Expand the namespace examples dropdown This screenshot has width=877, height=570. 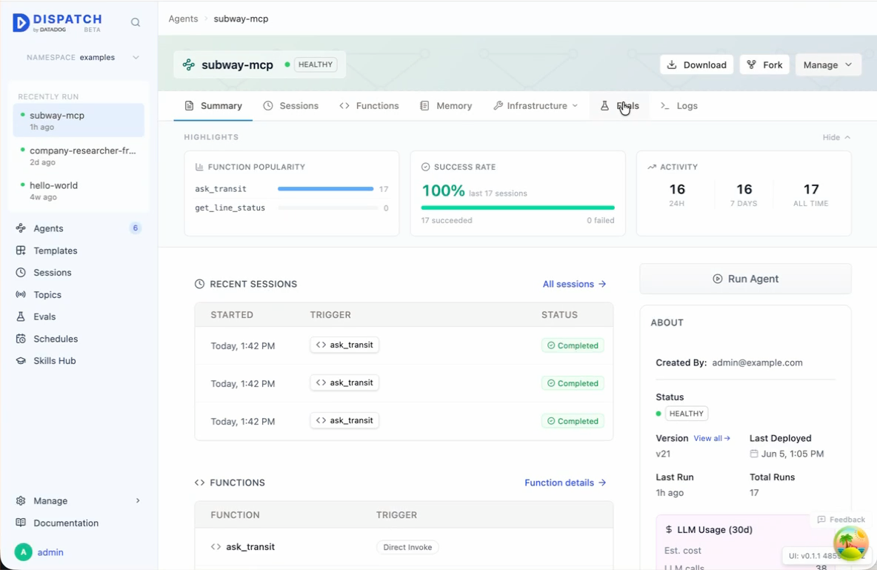click(x=83, y=57)
